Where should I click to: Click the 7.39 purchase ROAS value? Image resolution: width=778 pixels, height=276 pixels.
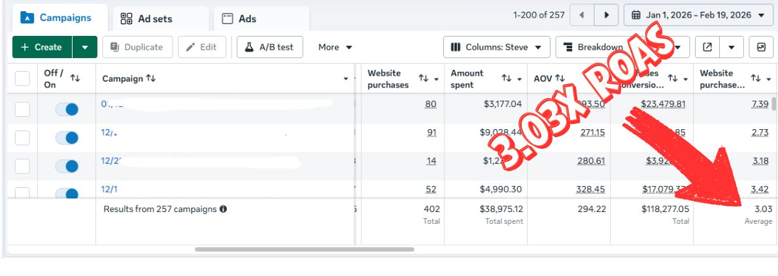coord(760,104)
